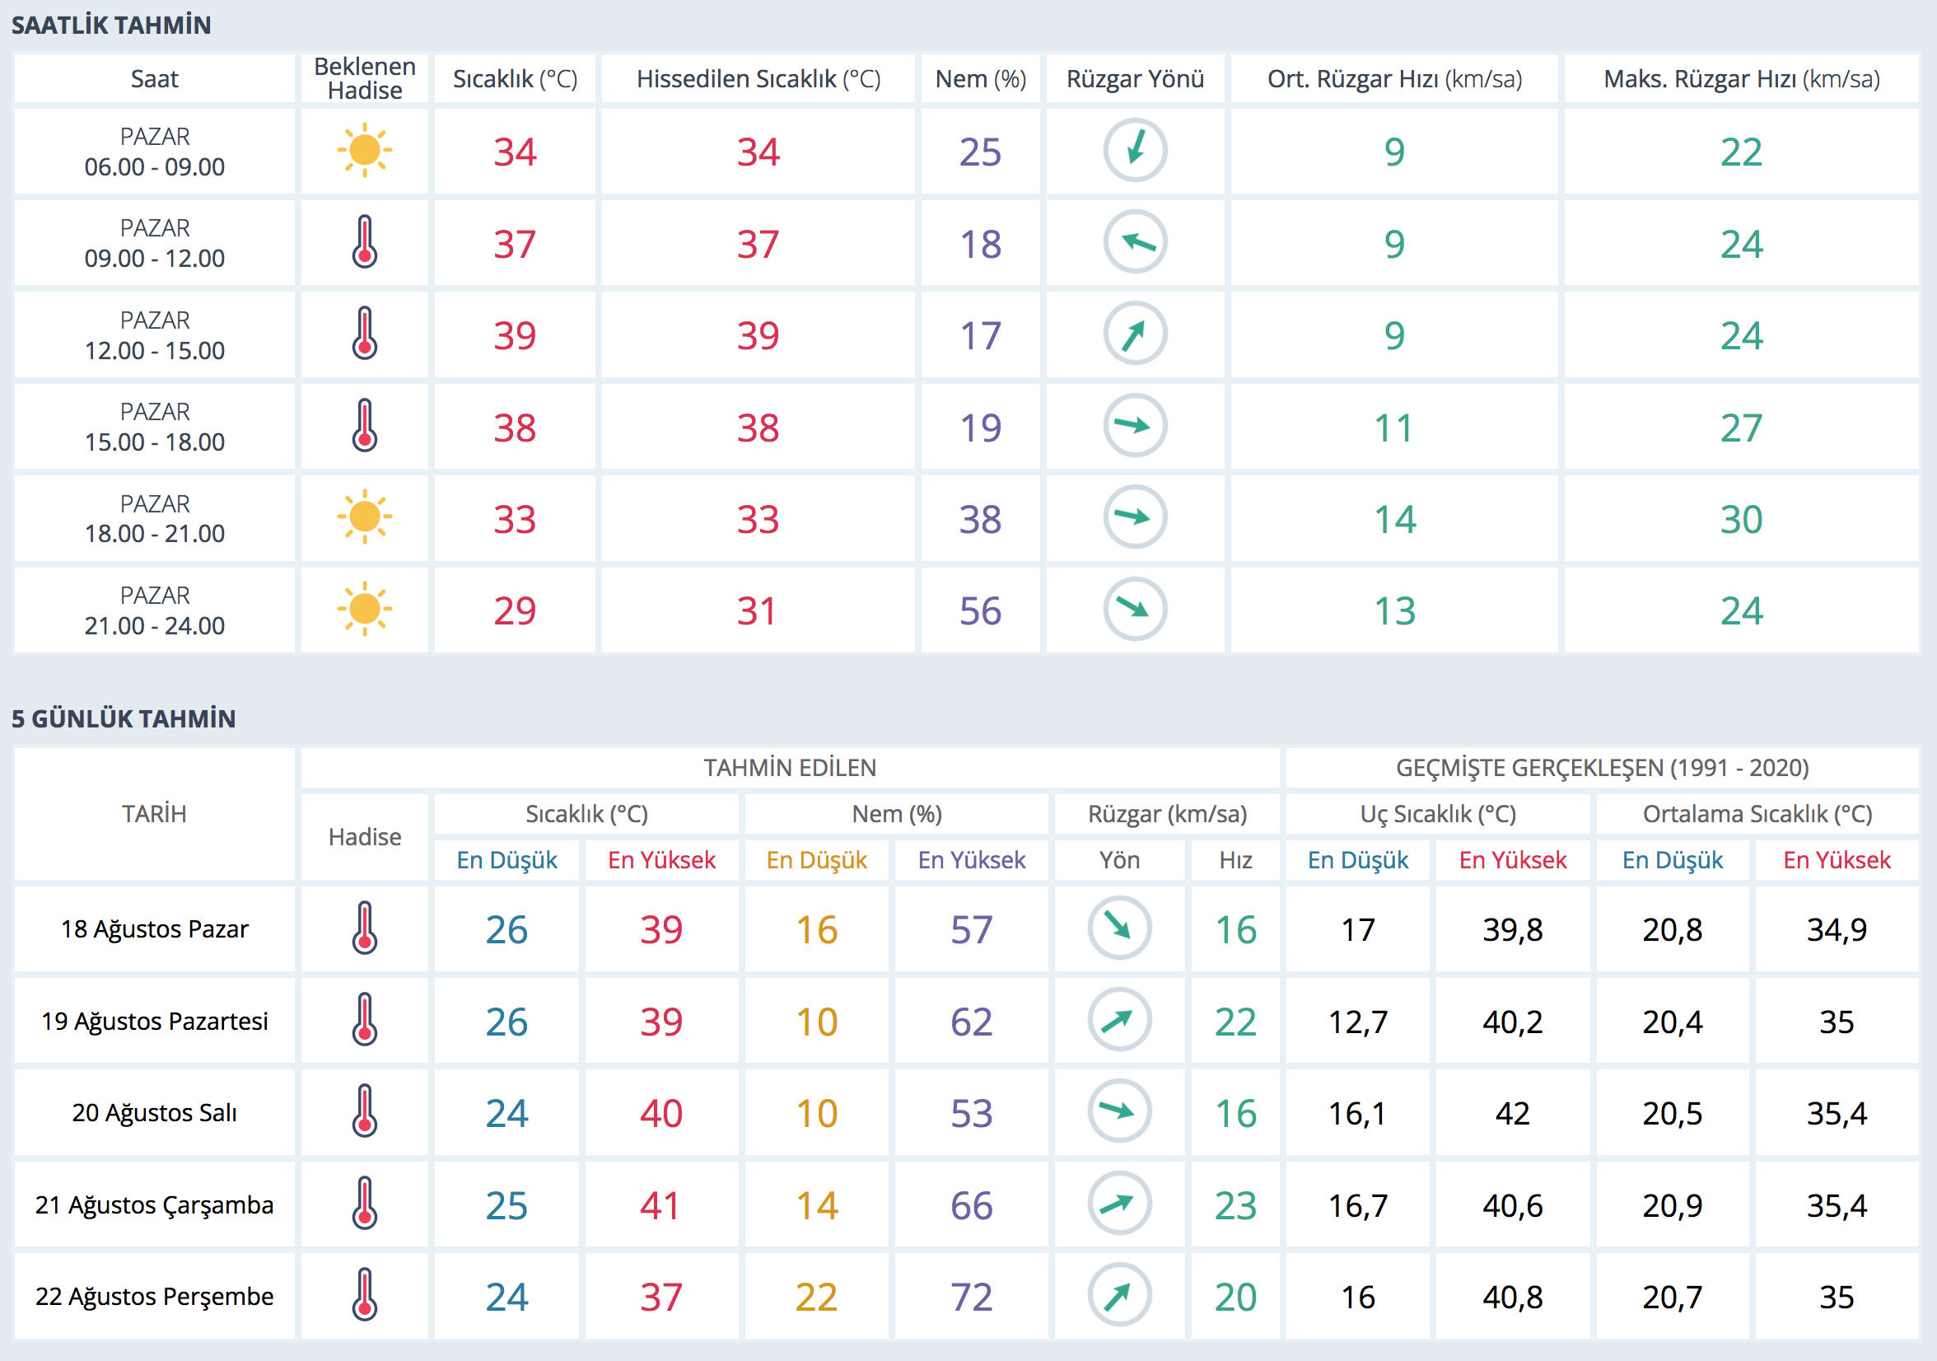Viewport: 1937px width, 1361px height.
Task: Click the thermometer icon for 09.00 - 12.00
Action: pyautogui.click(x=365, y=243)
